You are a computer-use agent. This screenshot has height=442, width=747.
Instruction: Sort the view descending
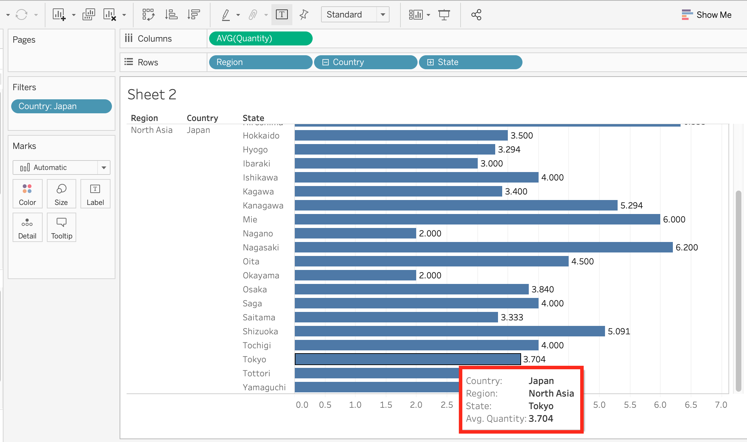193,15
